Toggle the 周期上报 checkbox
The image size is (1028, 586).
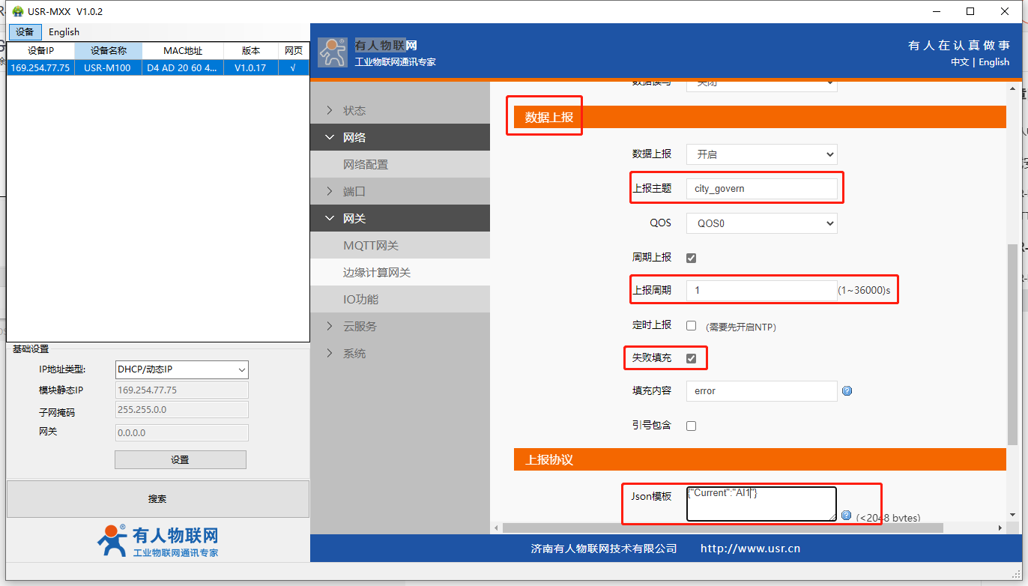point(692,258)
